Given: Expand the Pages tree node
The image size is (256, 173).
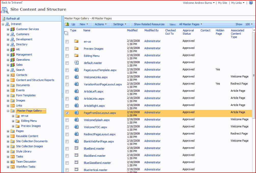Looking at the screenshot, I should (x=8, y=131).
